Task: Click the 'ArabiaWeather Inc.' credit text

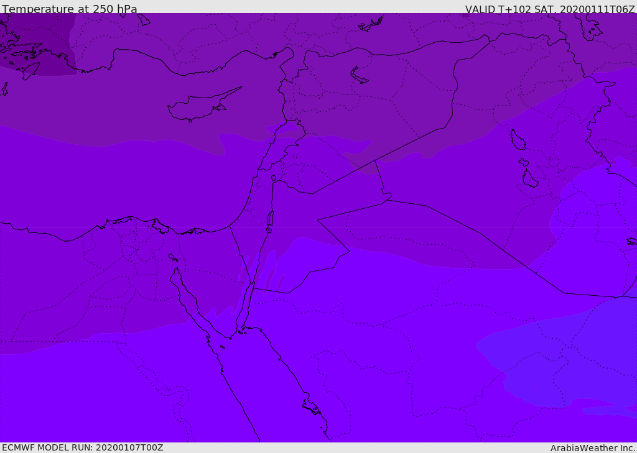Action: (593, 448)
